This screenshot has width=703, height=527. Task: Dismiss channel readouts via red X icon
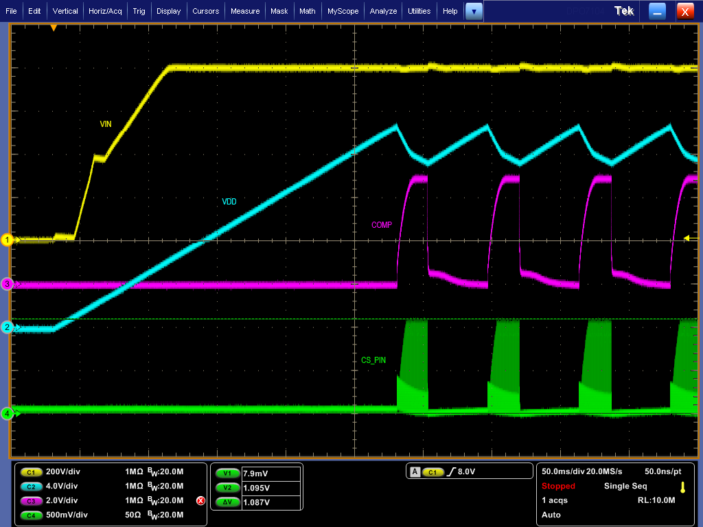click(x=200, y=501)
